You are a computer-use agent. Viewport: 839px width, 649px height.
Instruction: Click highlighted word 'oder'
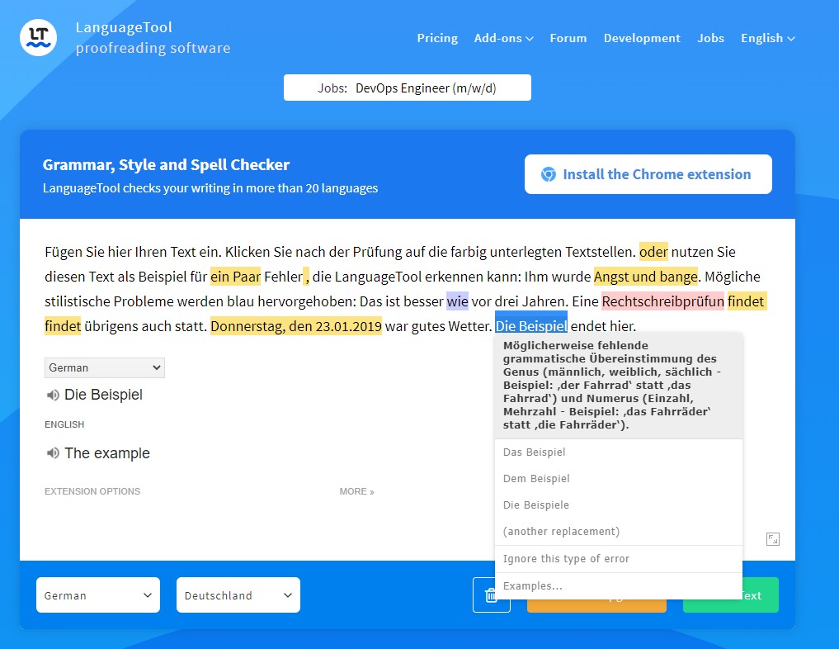pyautogui.click(x=653, y=252)
